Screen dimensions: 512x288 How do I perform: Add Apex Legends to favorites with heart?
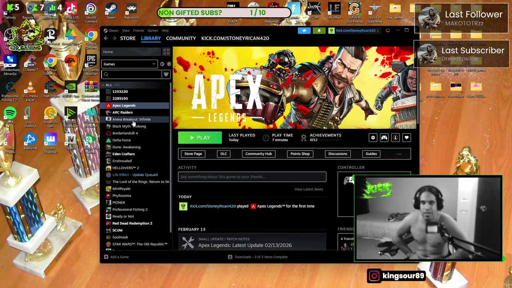(406, 138)
